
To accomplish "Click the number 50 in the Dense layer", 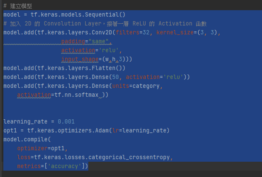I will (x=116, y=77).
